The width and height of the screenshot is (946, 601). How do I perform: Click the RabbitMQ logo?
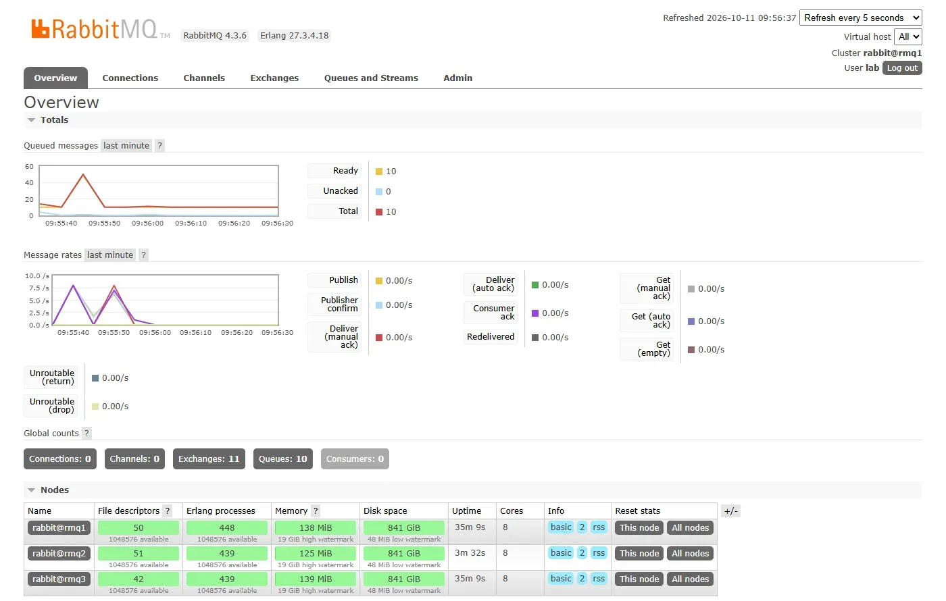tap(101, 29)
